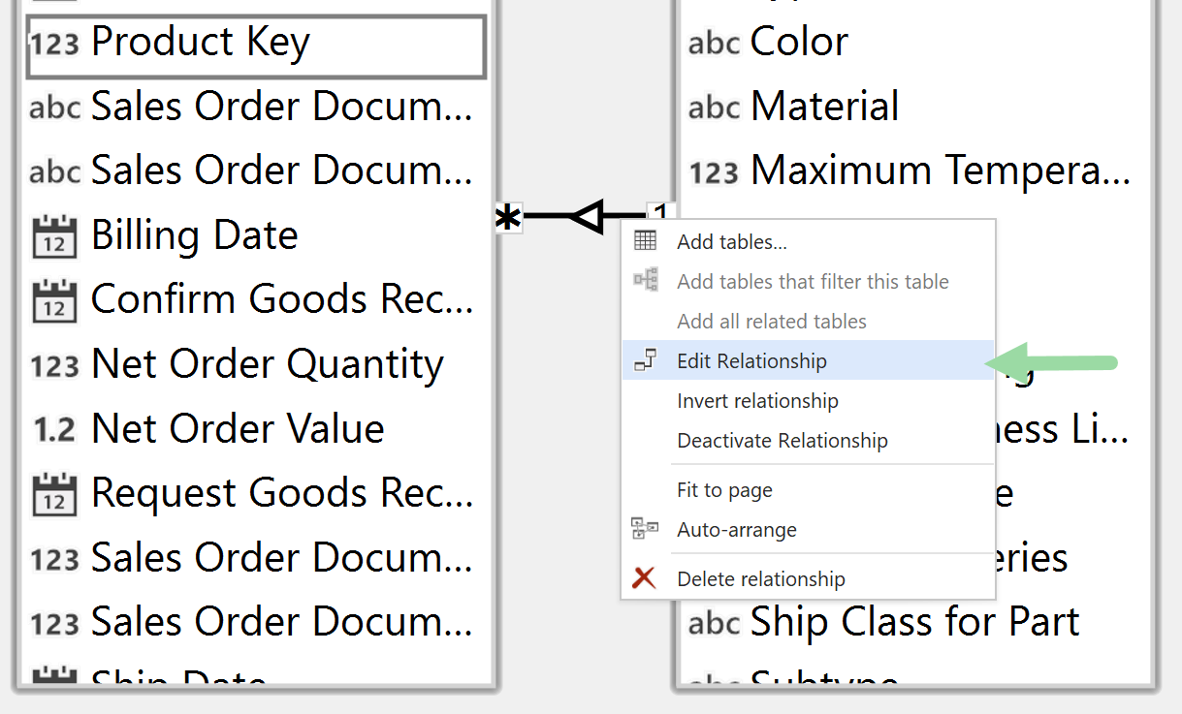
Task: Click the red X delete relationship icon
Action: click(x=645, y=578)
